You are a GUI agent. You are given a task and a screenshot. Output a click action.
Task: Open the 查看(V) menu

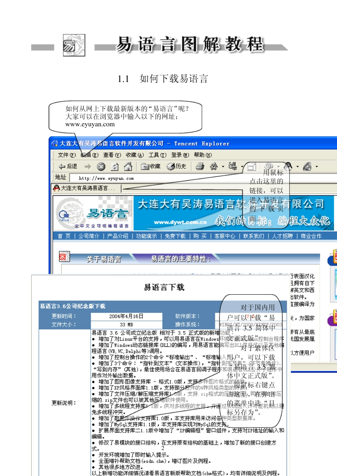pos(112,155)
